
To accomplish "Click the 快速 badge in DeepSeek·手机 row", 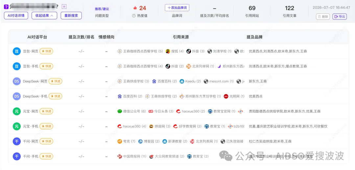I will [55, 96].
